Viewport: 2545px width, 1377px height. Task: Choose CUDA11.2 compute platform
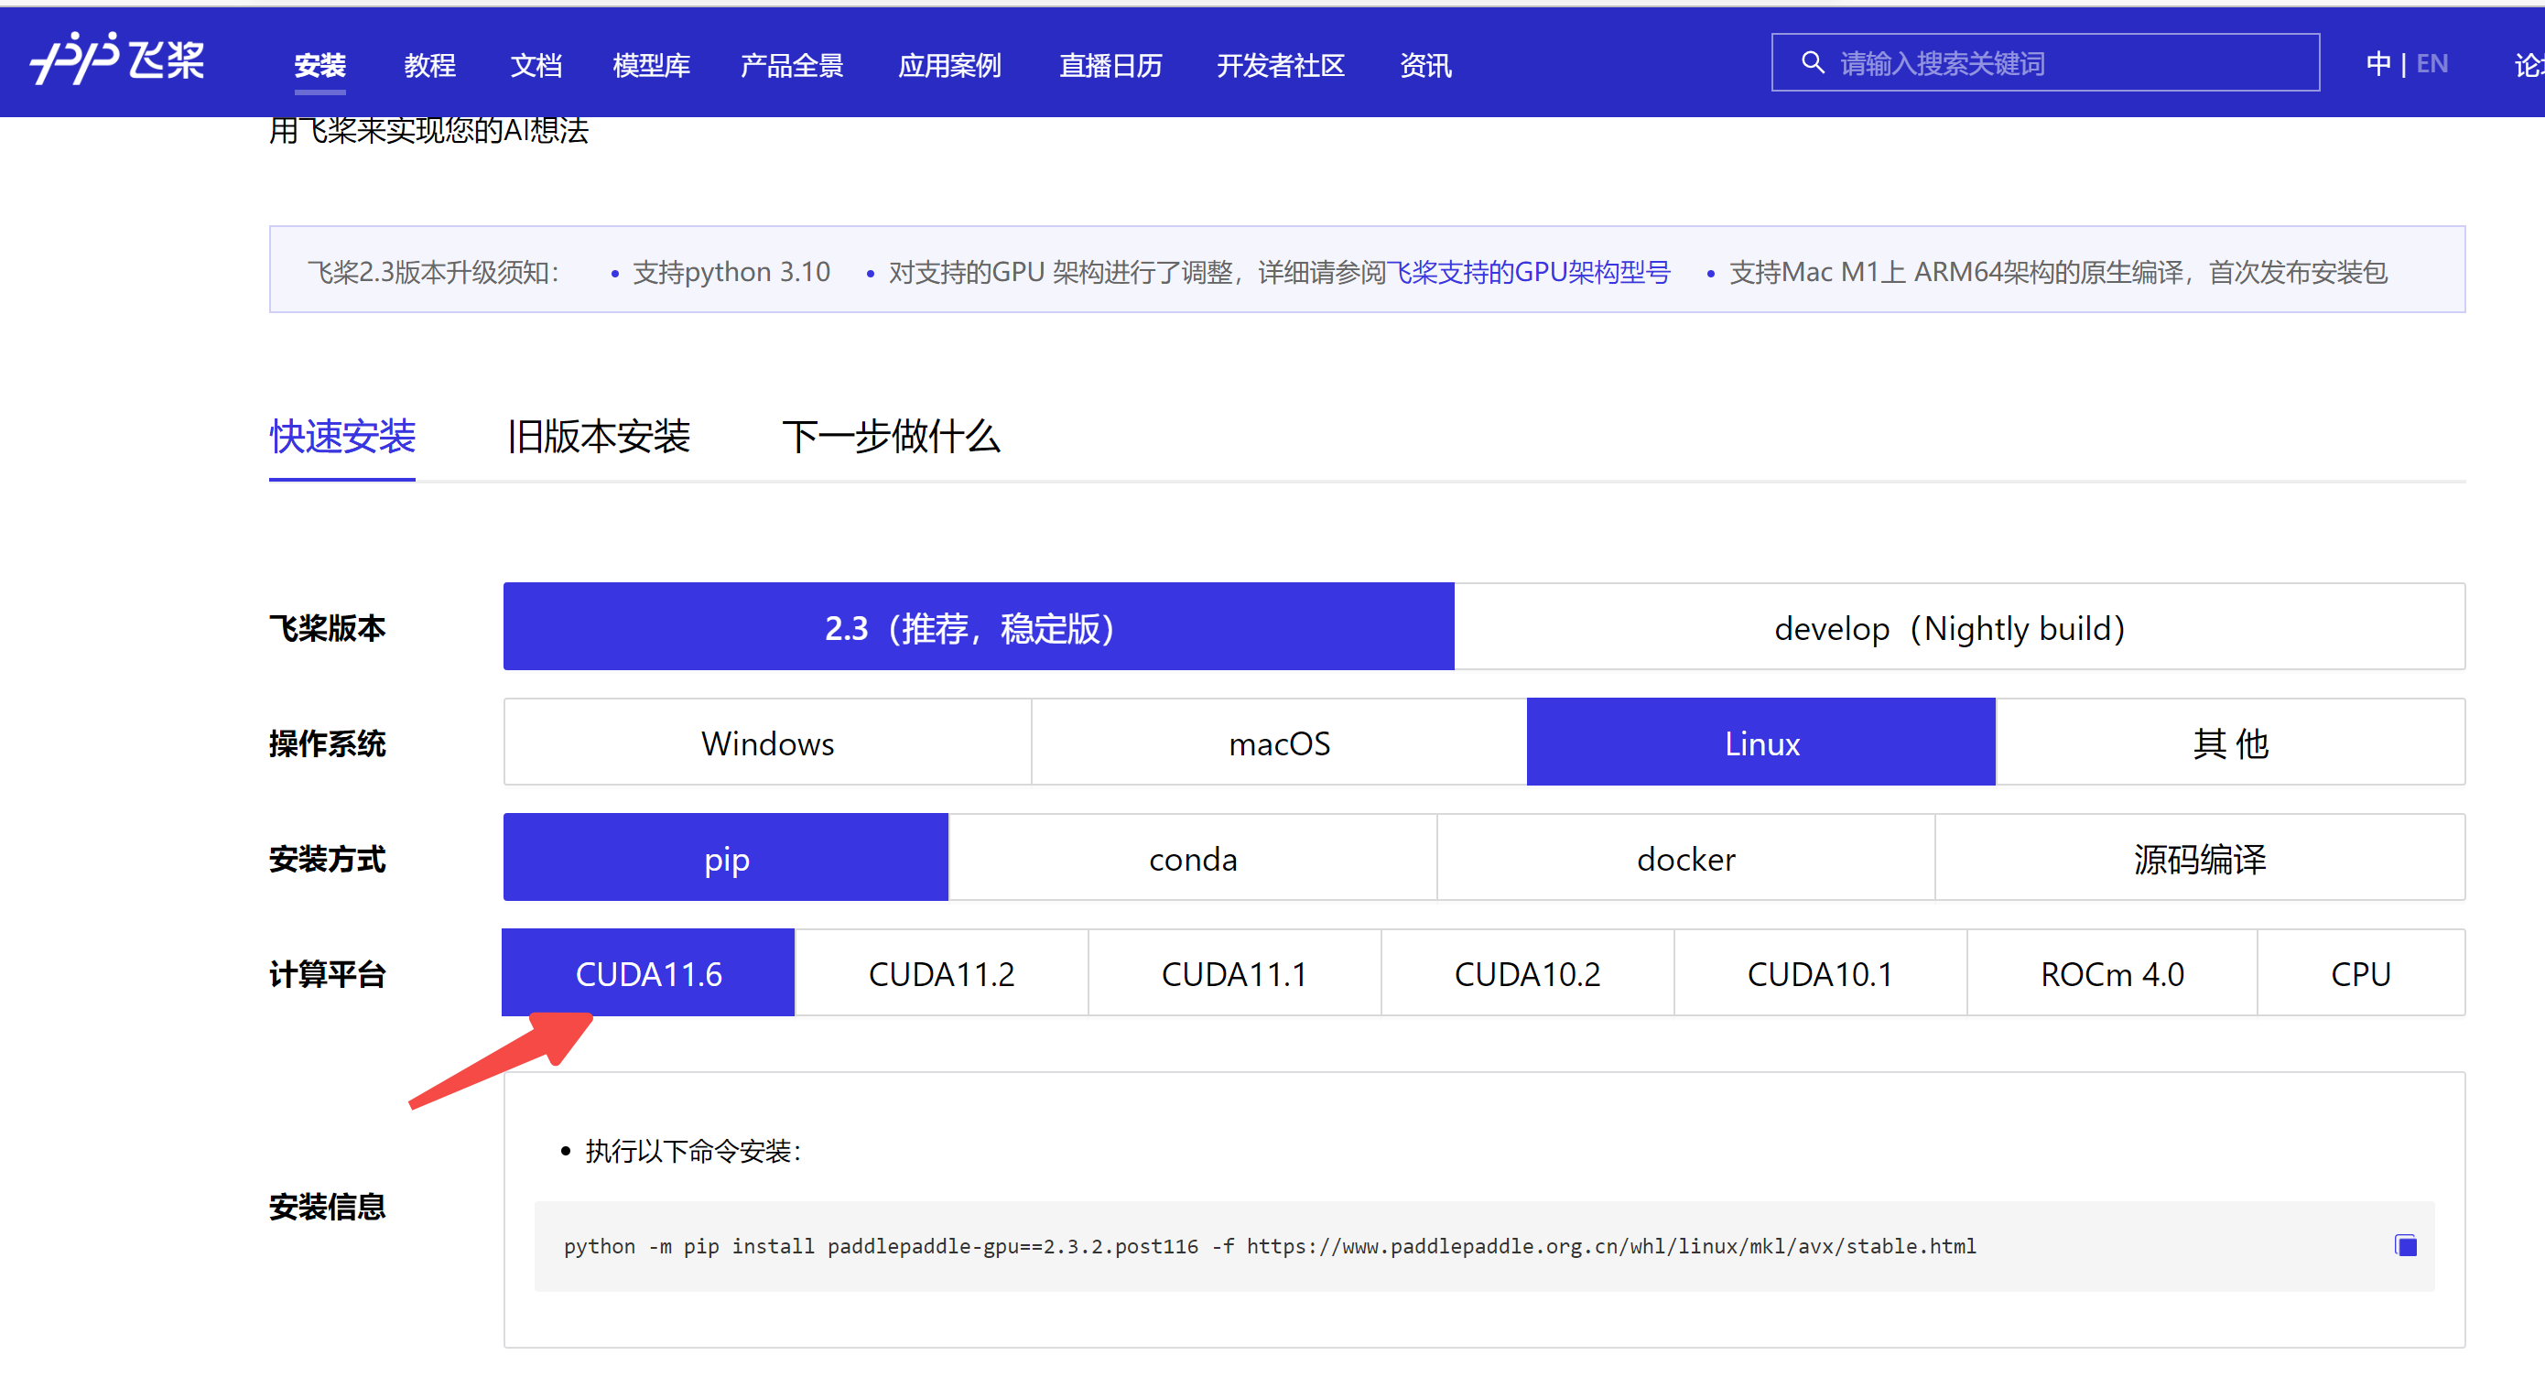tap(940, 973)
